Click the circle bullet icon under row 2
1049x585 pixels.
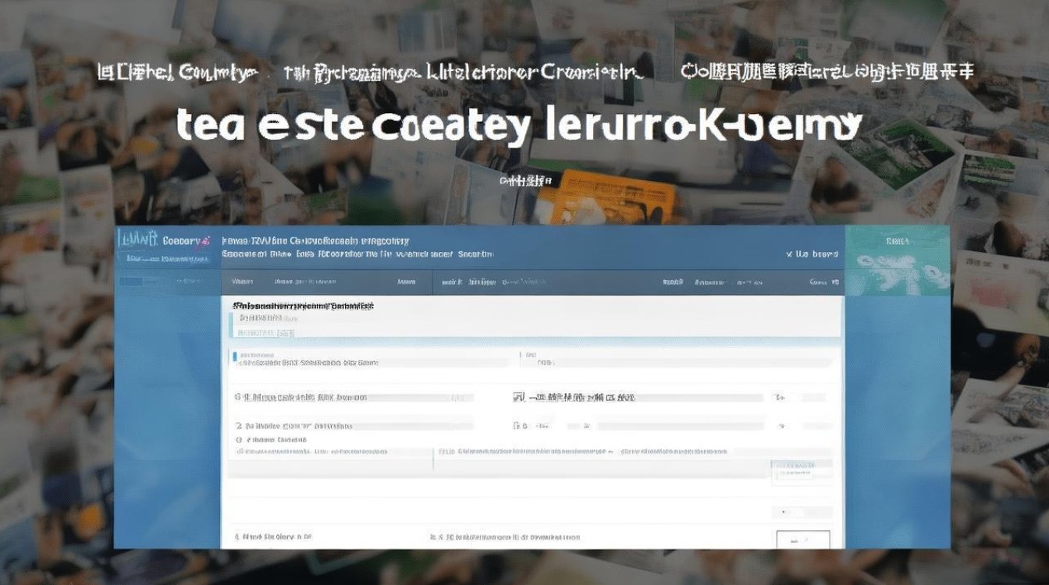click(x=239, y=440)
